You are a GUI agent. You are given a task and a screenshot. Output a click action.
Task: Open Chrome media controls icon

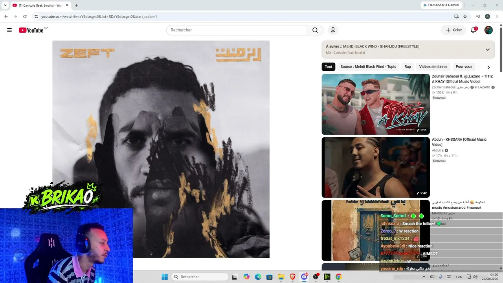478,17
